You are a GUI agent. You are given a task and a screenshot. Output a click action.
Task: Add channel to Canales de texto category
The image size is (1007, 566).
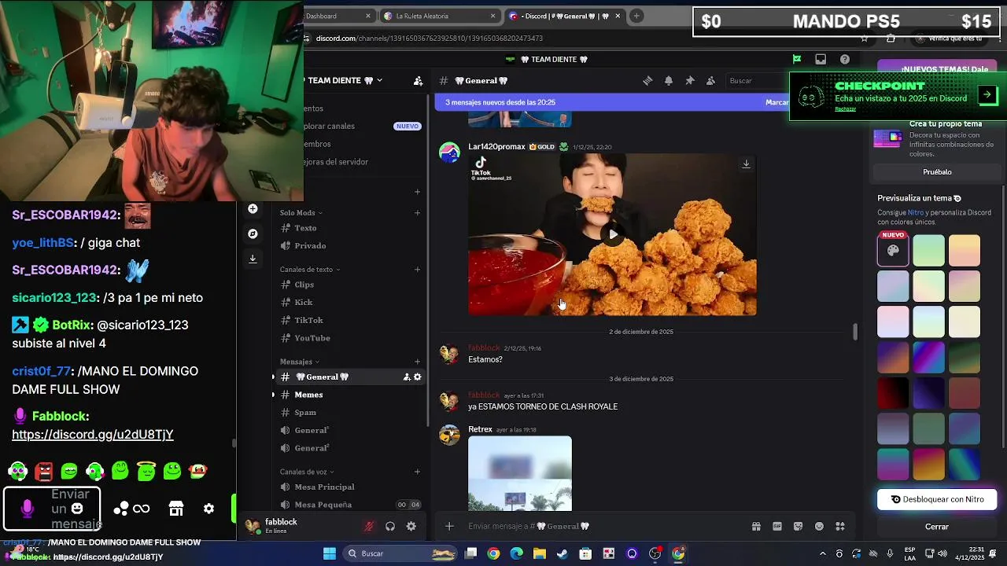click(x=418, y=270)
